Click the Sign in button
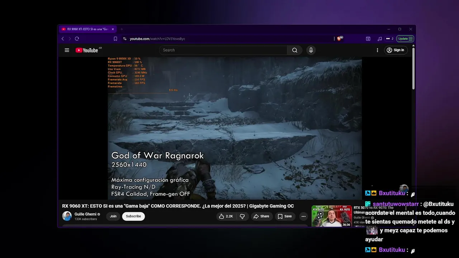Screen dimensions: 459x258 (x=395, y=50)
